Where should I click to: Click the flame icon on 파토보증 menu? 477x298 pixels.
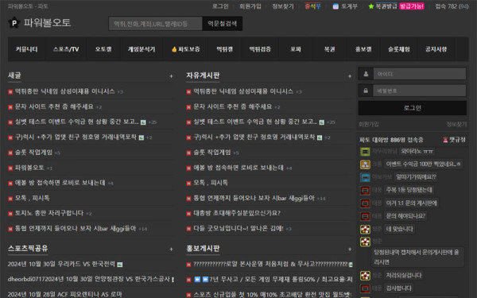click(174, 49)
